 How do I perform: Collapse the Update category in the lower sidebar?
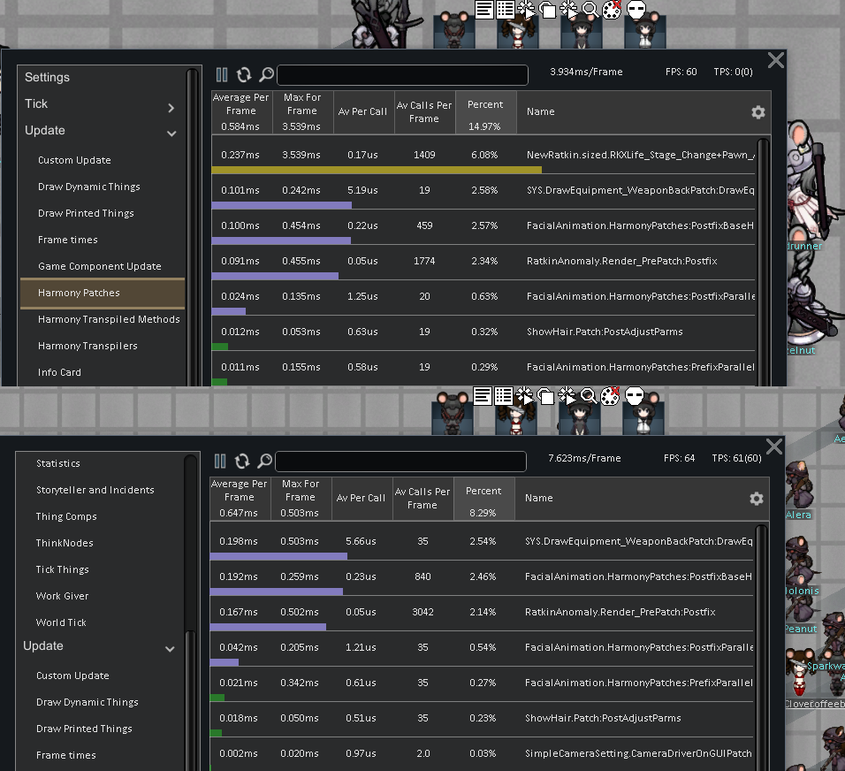pyautogui.click(x=170, y=649)
